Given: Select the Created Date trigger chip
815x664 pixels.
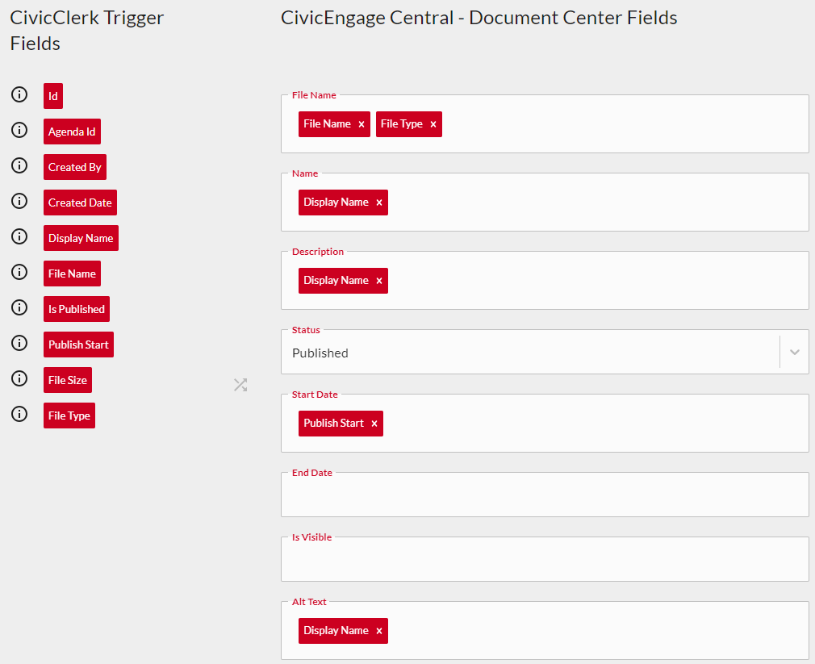Looking at the screenshot, I should coord(80,203).
